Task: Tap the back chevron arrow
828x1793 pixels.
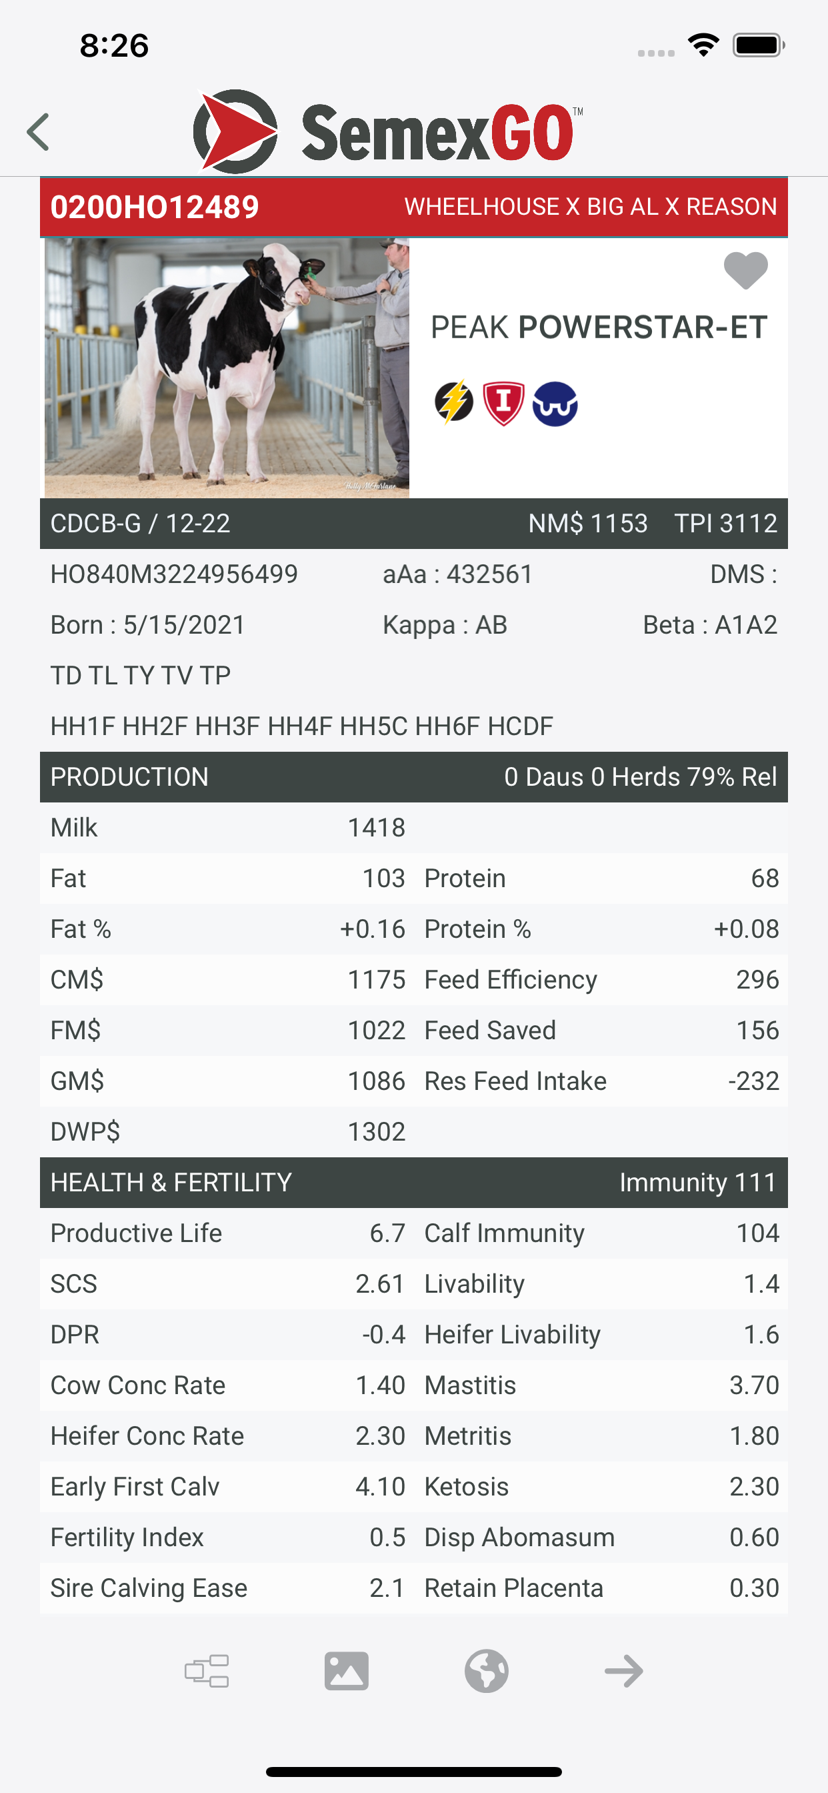Action: pyautogui.click(x=38, y=132)
